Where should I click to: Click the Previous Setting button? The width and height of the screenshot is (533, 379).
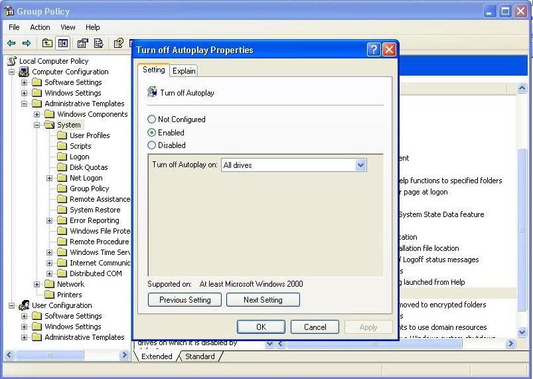tap(185, 300)
